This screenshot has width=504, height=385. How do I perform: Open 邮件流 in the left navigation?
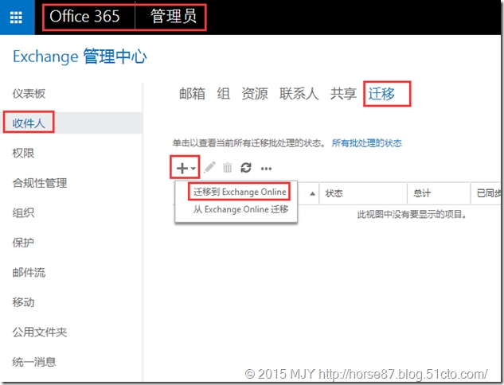pyautogui.click(x=29, y=272)
